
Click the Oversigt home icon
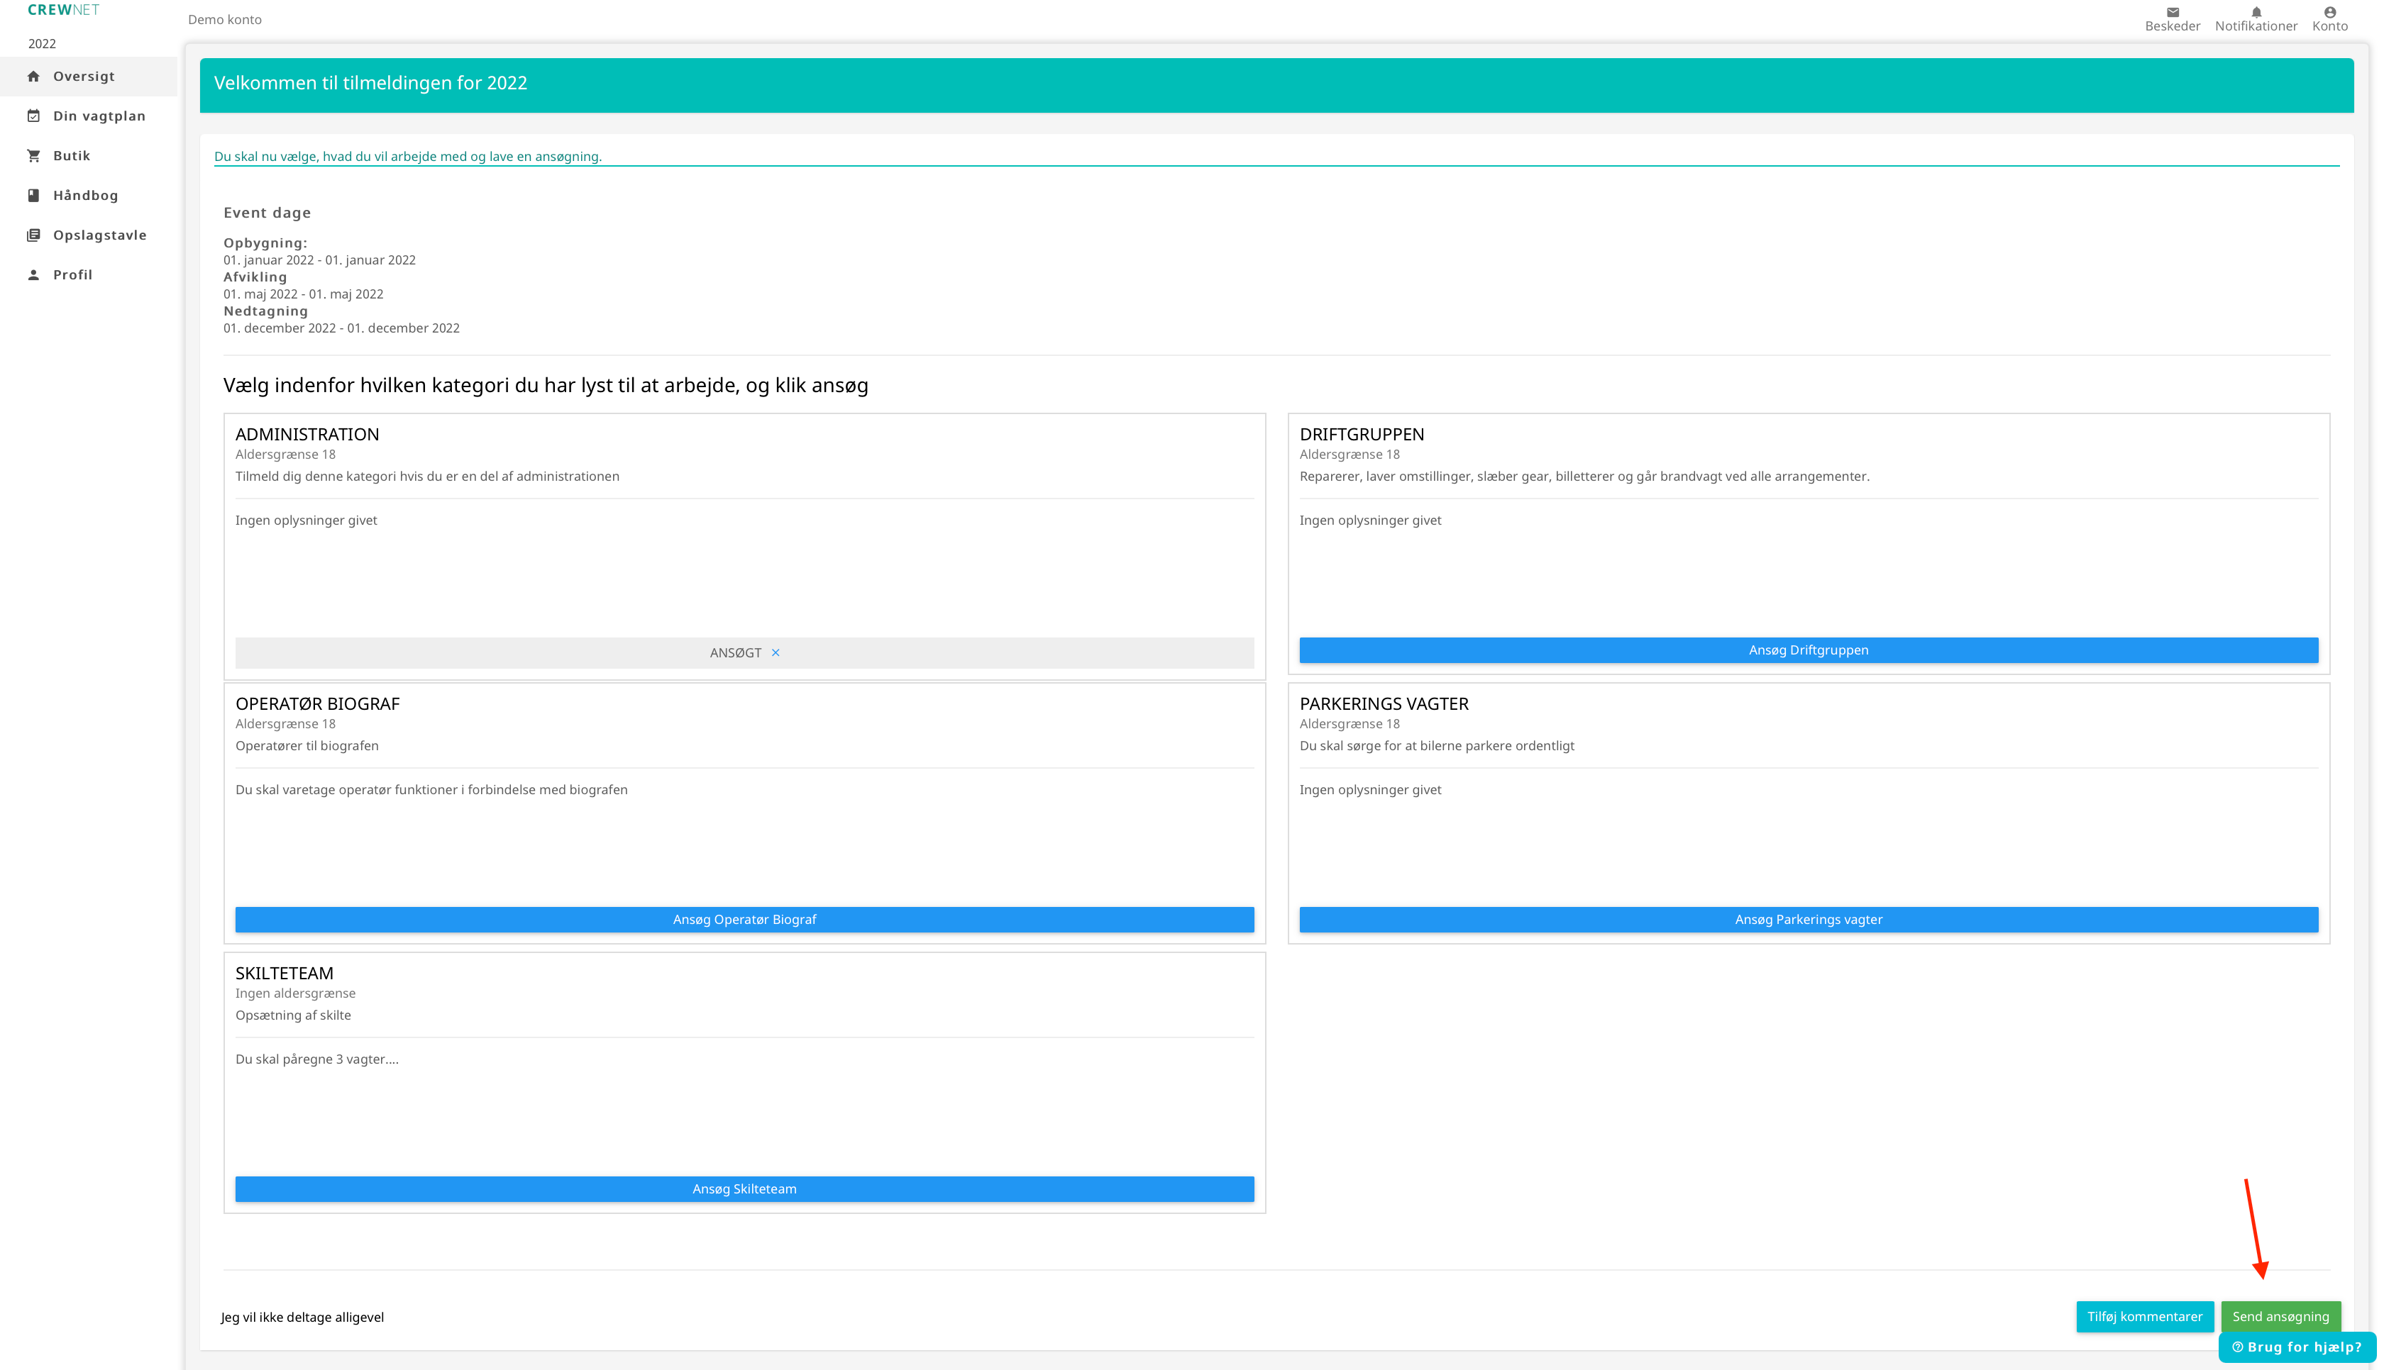pyautogui.click(x=34, y=76)
